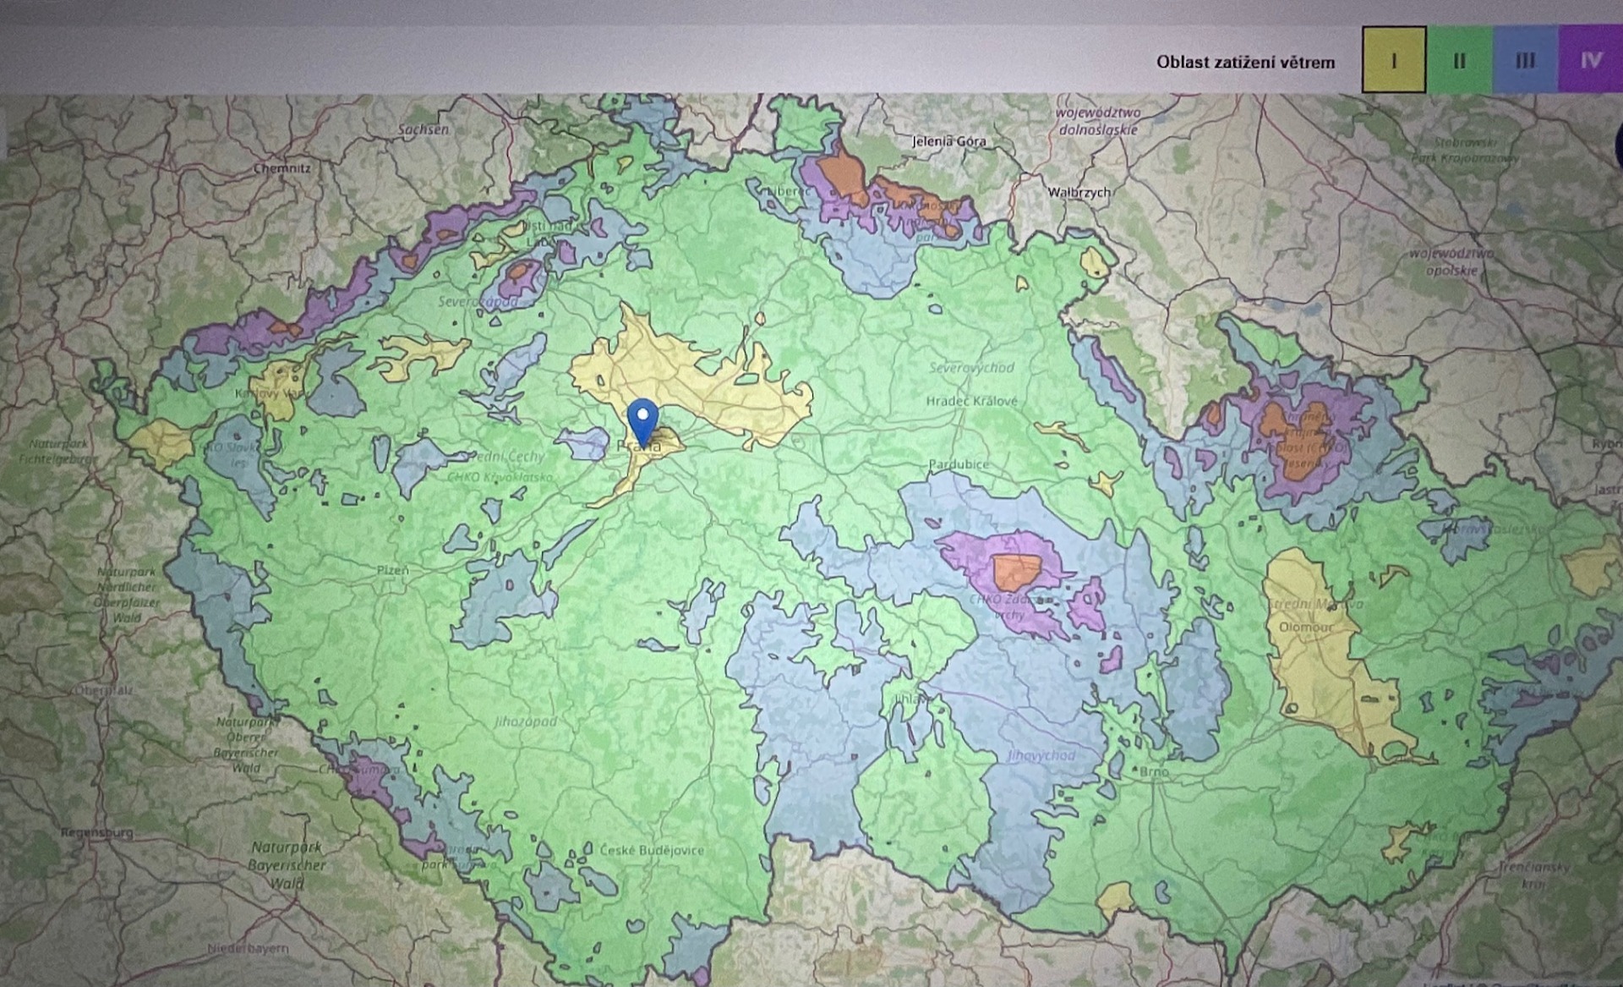The width and height of the screenshot is (1623, 987).
Task: Click the 'Oblast zatížení větrem' legend title
Action: (1245, 62)
